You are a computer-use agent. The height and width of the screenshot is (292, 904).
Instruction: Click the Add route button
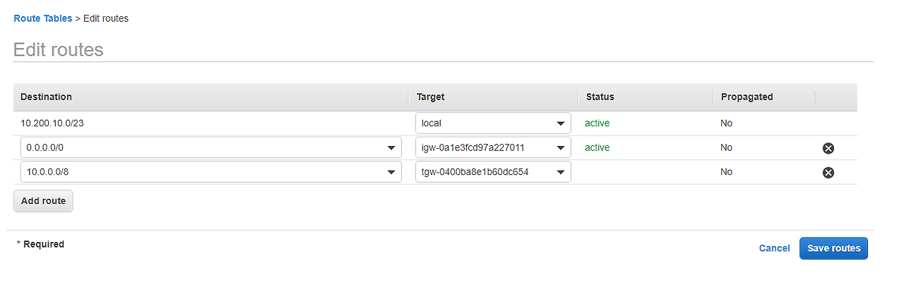43,201
